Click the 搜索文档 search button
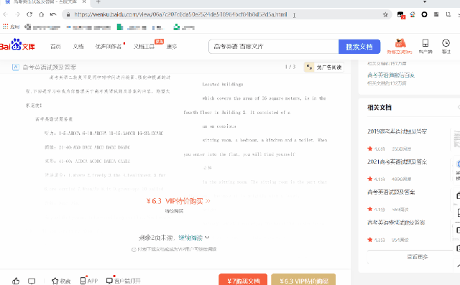The height and width of the screenshot is (285, 460). [x=359, y=47]
